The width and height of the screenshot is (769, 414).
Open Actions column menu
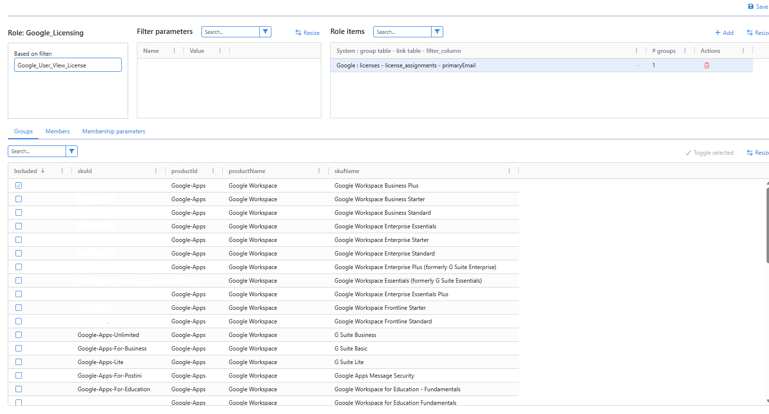743,50
